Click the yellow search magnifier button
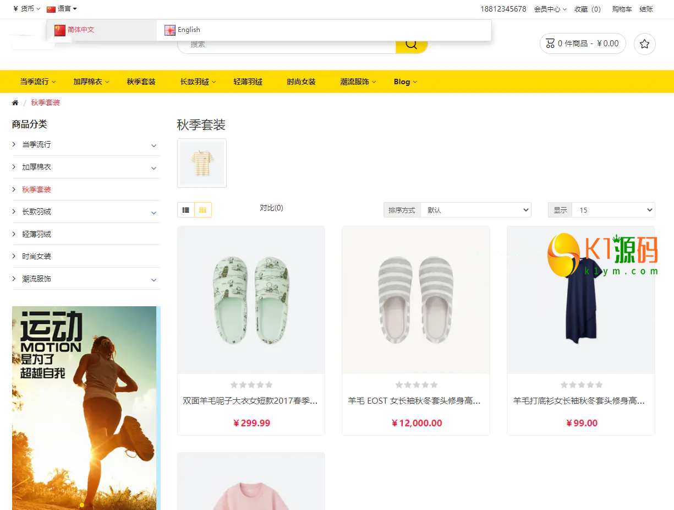The height and width of the screenshot is (510, 674). point(412,45)
